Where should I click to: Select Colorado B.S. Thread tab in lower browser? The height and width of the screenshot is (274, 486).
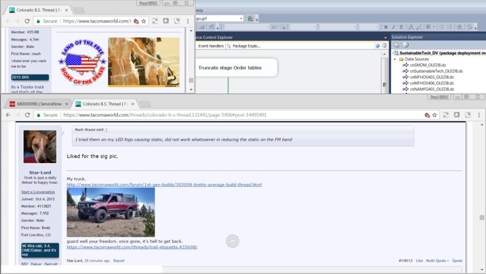click(x=105, y=104)
